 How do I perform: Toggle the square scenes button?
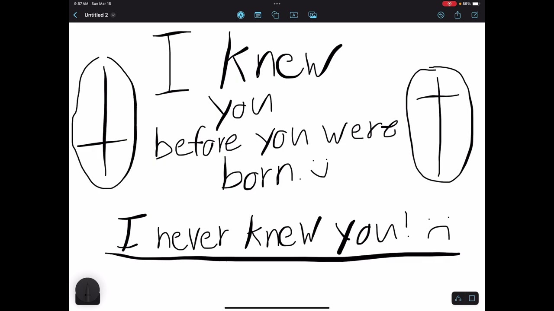tap(472, 298)
